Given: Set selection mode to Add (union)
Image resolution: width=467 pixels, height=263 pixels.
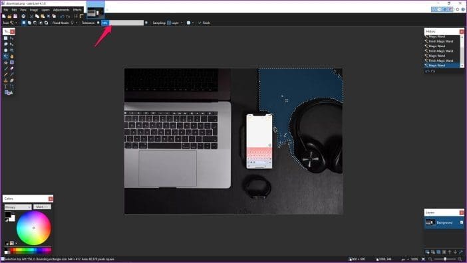Looking at the screenshot, I should (x=29, y=23).
